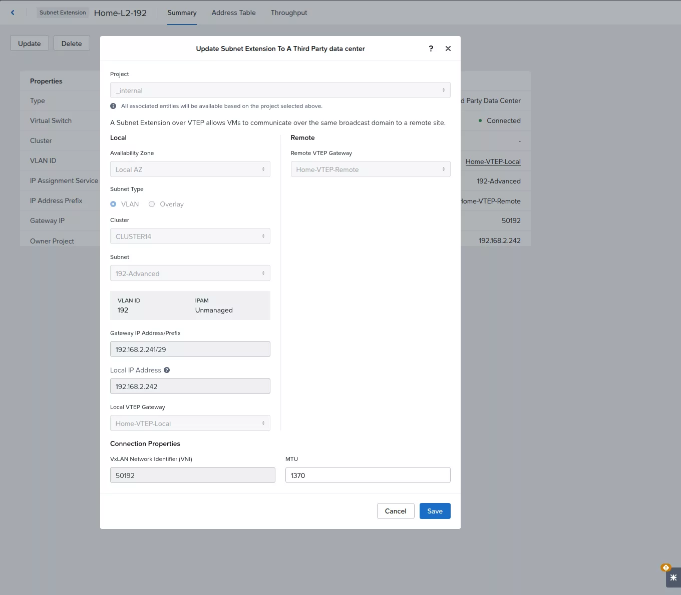
Task: Click the Save button
Action: 435,511
